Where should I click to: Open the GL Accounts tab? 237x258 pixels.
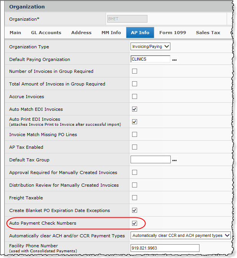(46, 33)
